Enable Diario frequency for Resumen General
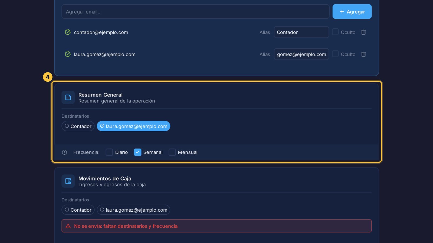Screen dimensions: 433x243 (109, 152)
